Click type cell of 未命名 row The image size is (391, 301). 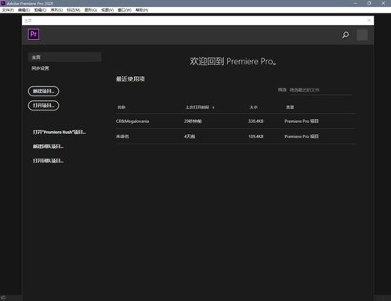[302, 136]
